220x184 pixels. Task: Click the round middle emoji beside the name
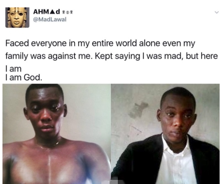[x=68, y=12]
